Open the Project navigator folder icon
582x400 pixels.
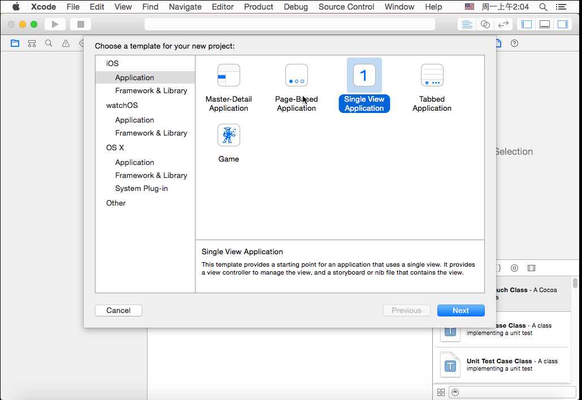click(15, 44)
